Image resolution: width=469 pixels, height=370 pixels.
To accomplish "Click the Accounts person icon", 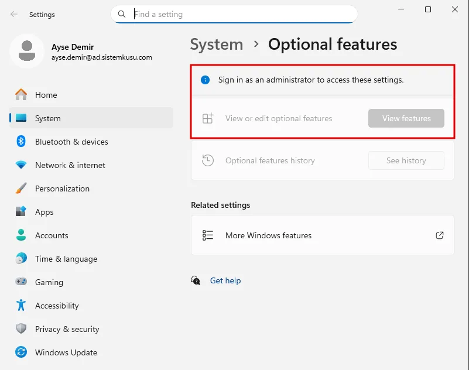I will pyautogui.click(x=21, y=235).
